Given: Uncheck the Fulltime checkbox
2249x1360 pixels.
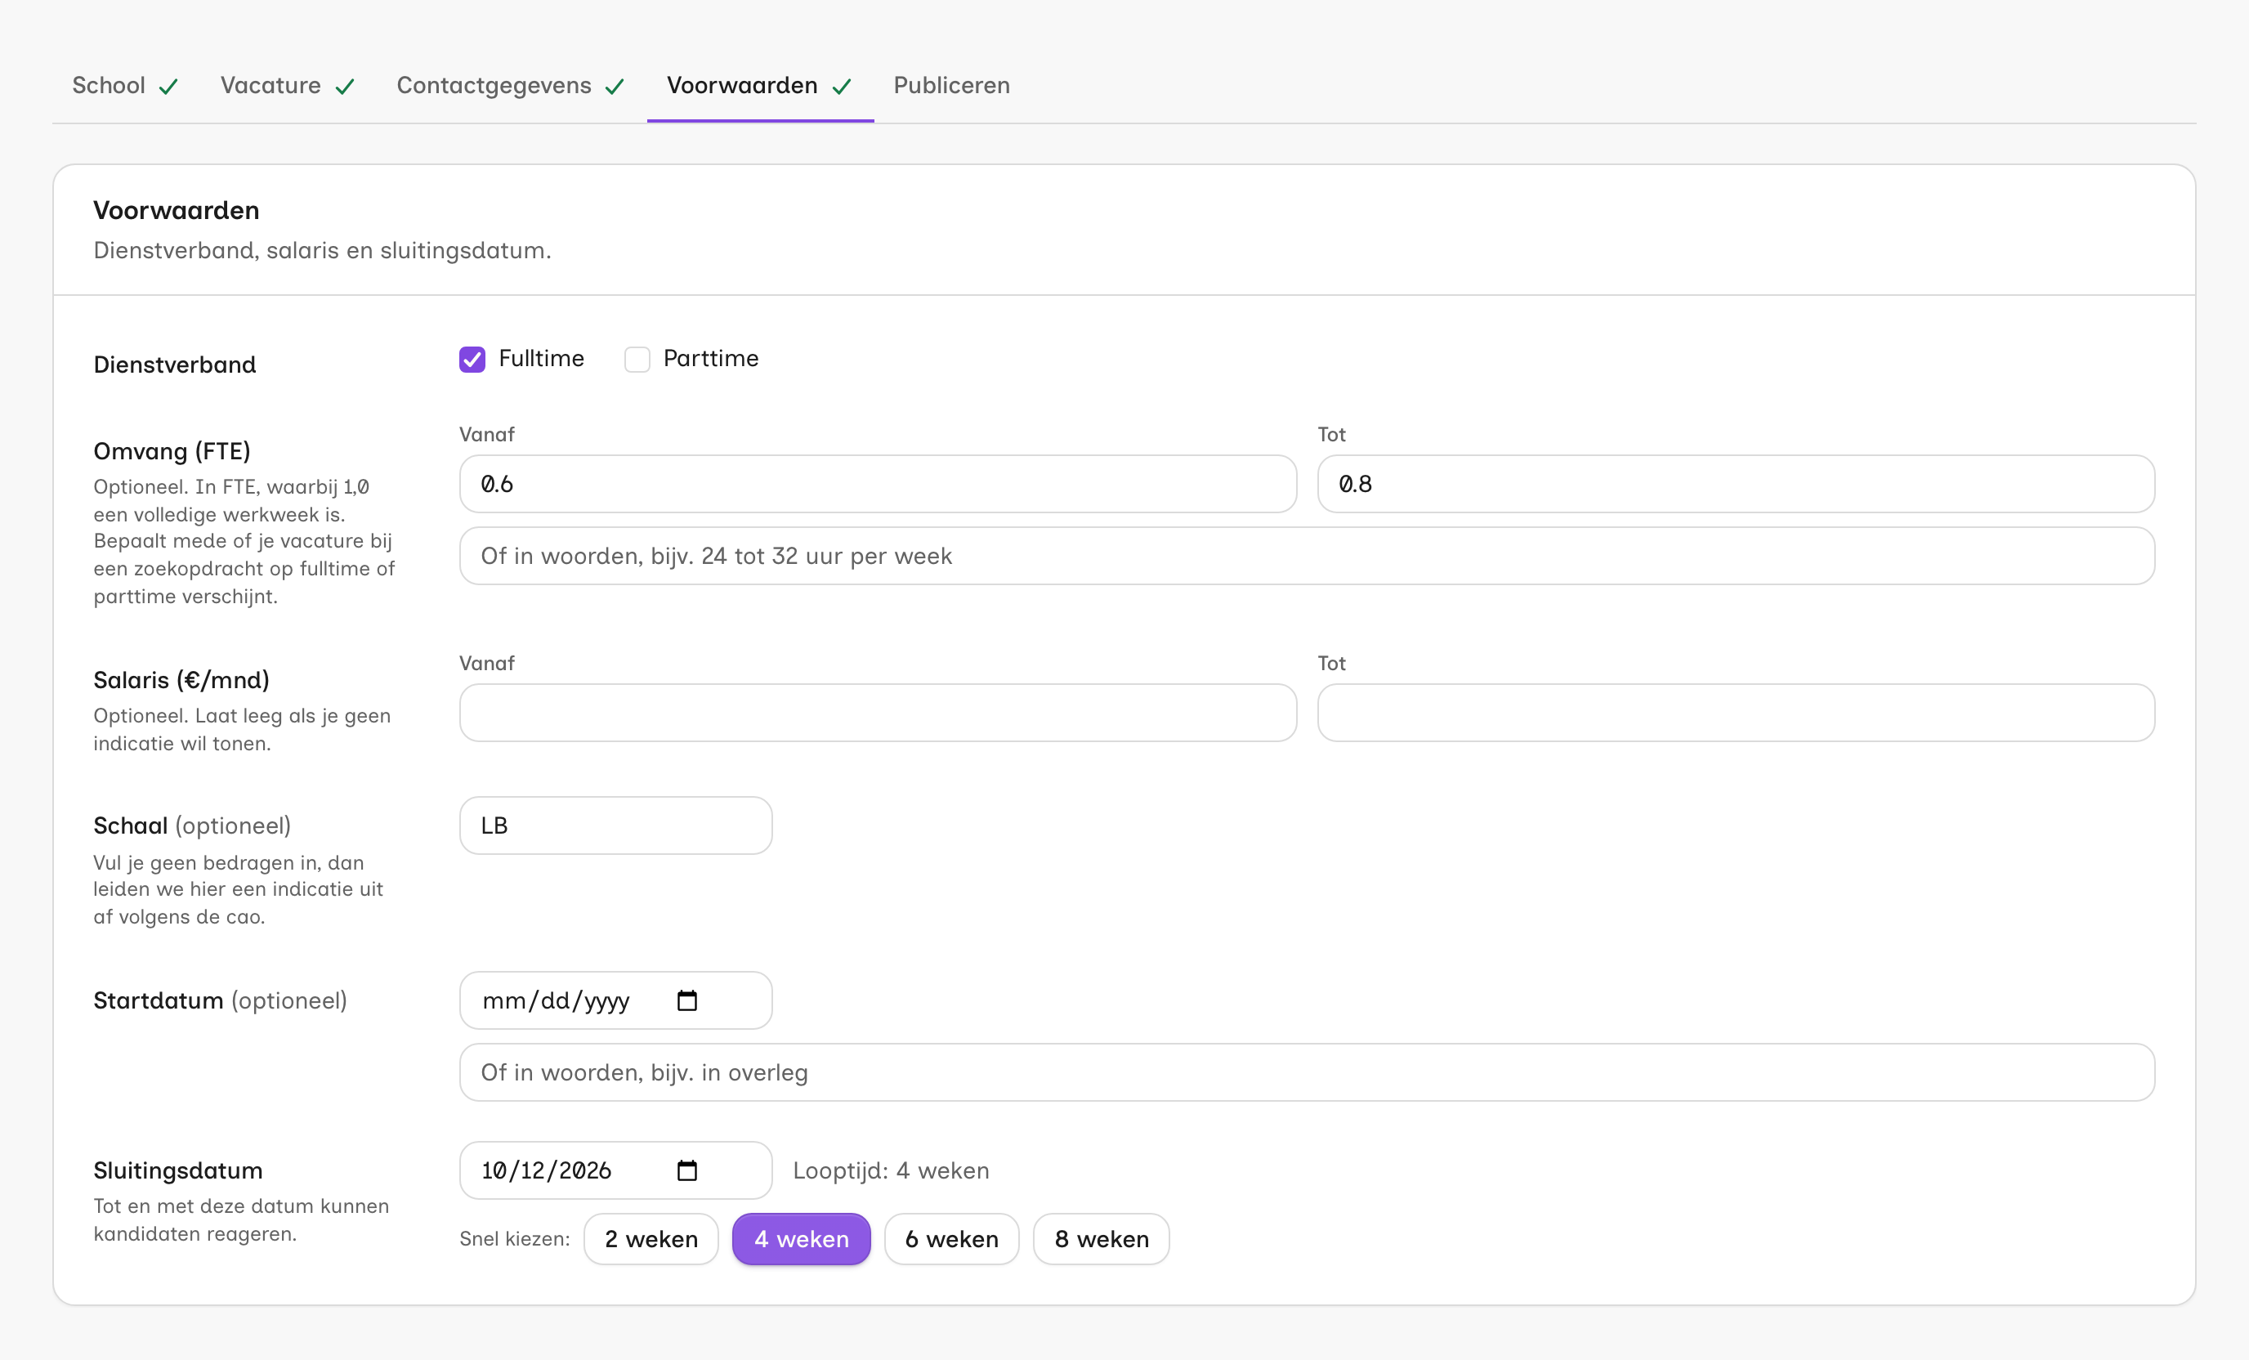Looking at the screenshot, I should point(472,360).
